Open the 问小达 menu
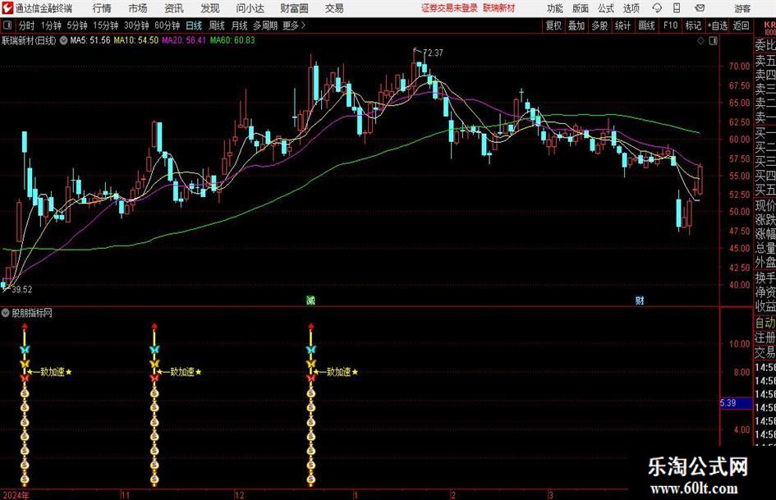Screen dimensions: 776x500 [250, 8]
